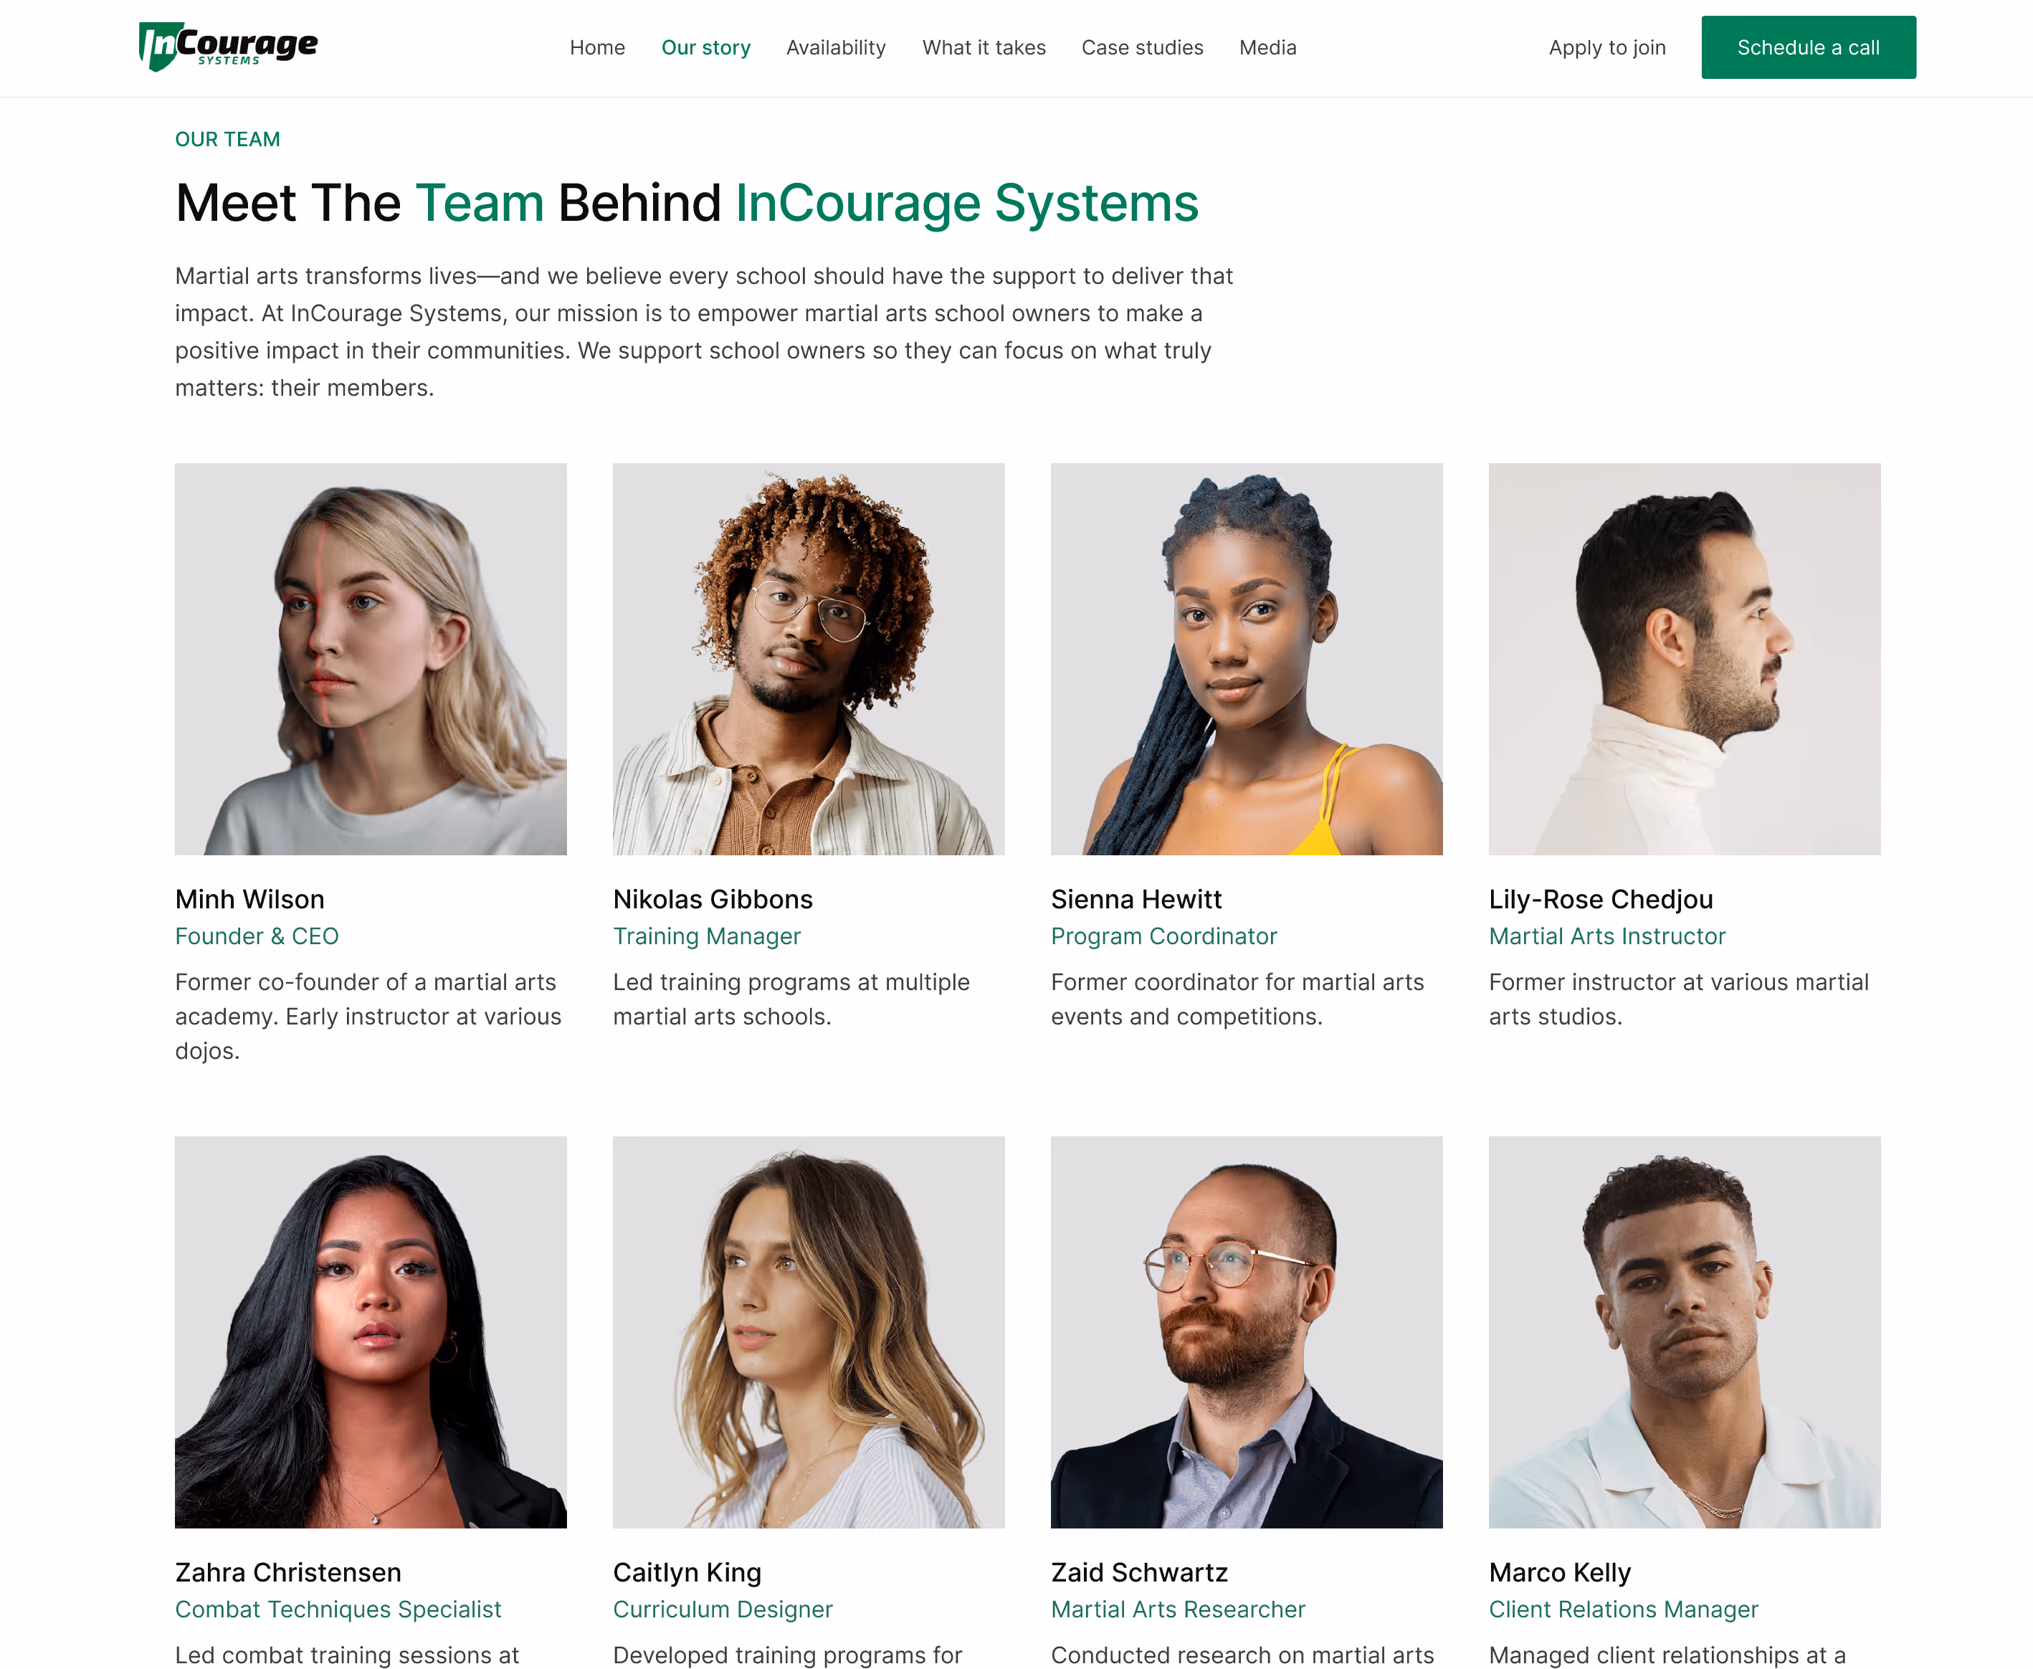Open Minh Wilson's profile photo
Viewport: 2033px width, 1669px height.
click(370, 659)
